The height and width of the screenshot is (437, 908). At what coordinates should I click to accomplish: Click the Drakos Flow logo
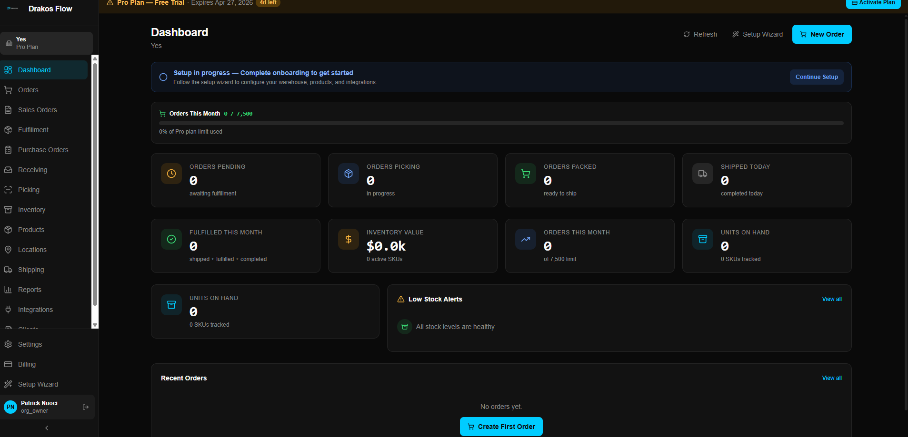pyautogui.click(x=12, y=9)
